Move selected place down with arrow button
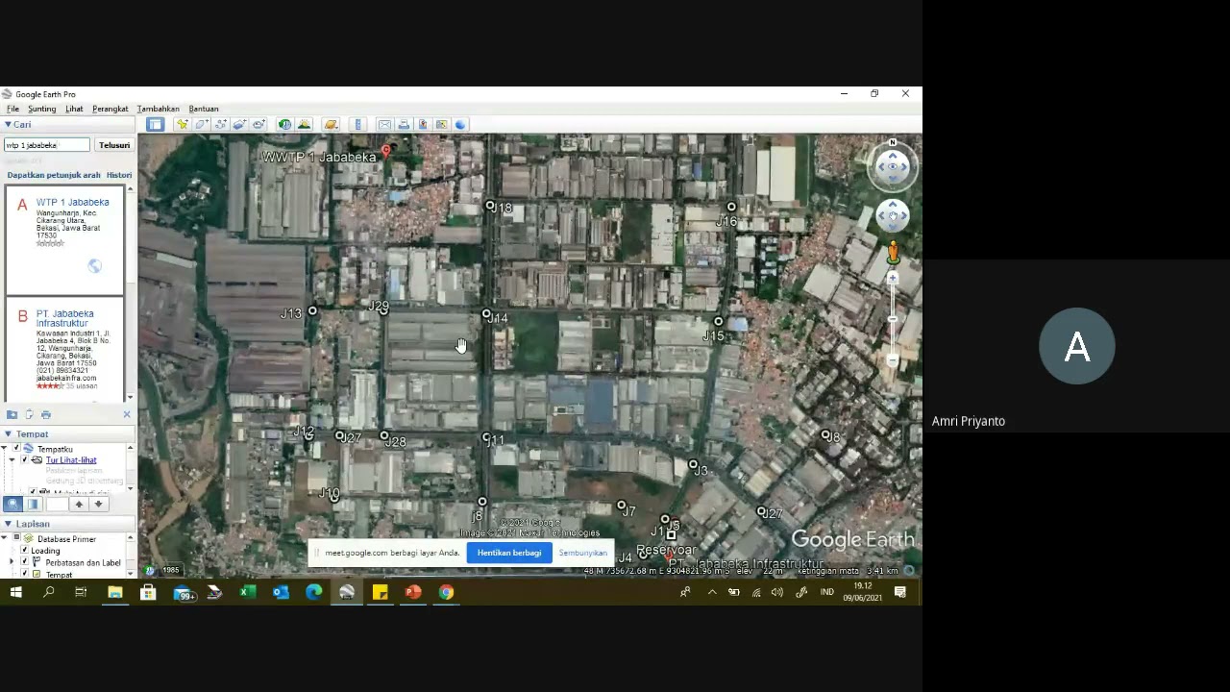 click(98, 504)
